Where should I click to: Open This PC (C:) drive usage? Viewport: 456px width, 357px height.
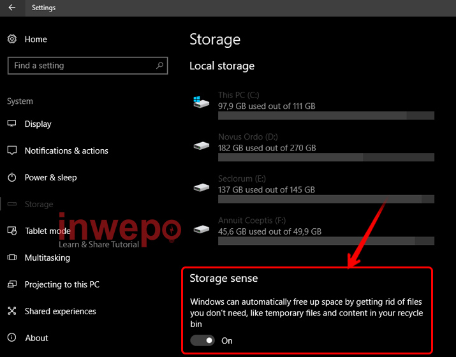click(x=267, y=101)
